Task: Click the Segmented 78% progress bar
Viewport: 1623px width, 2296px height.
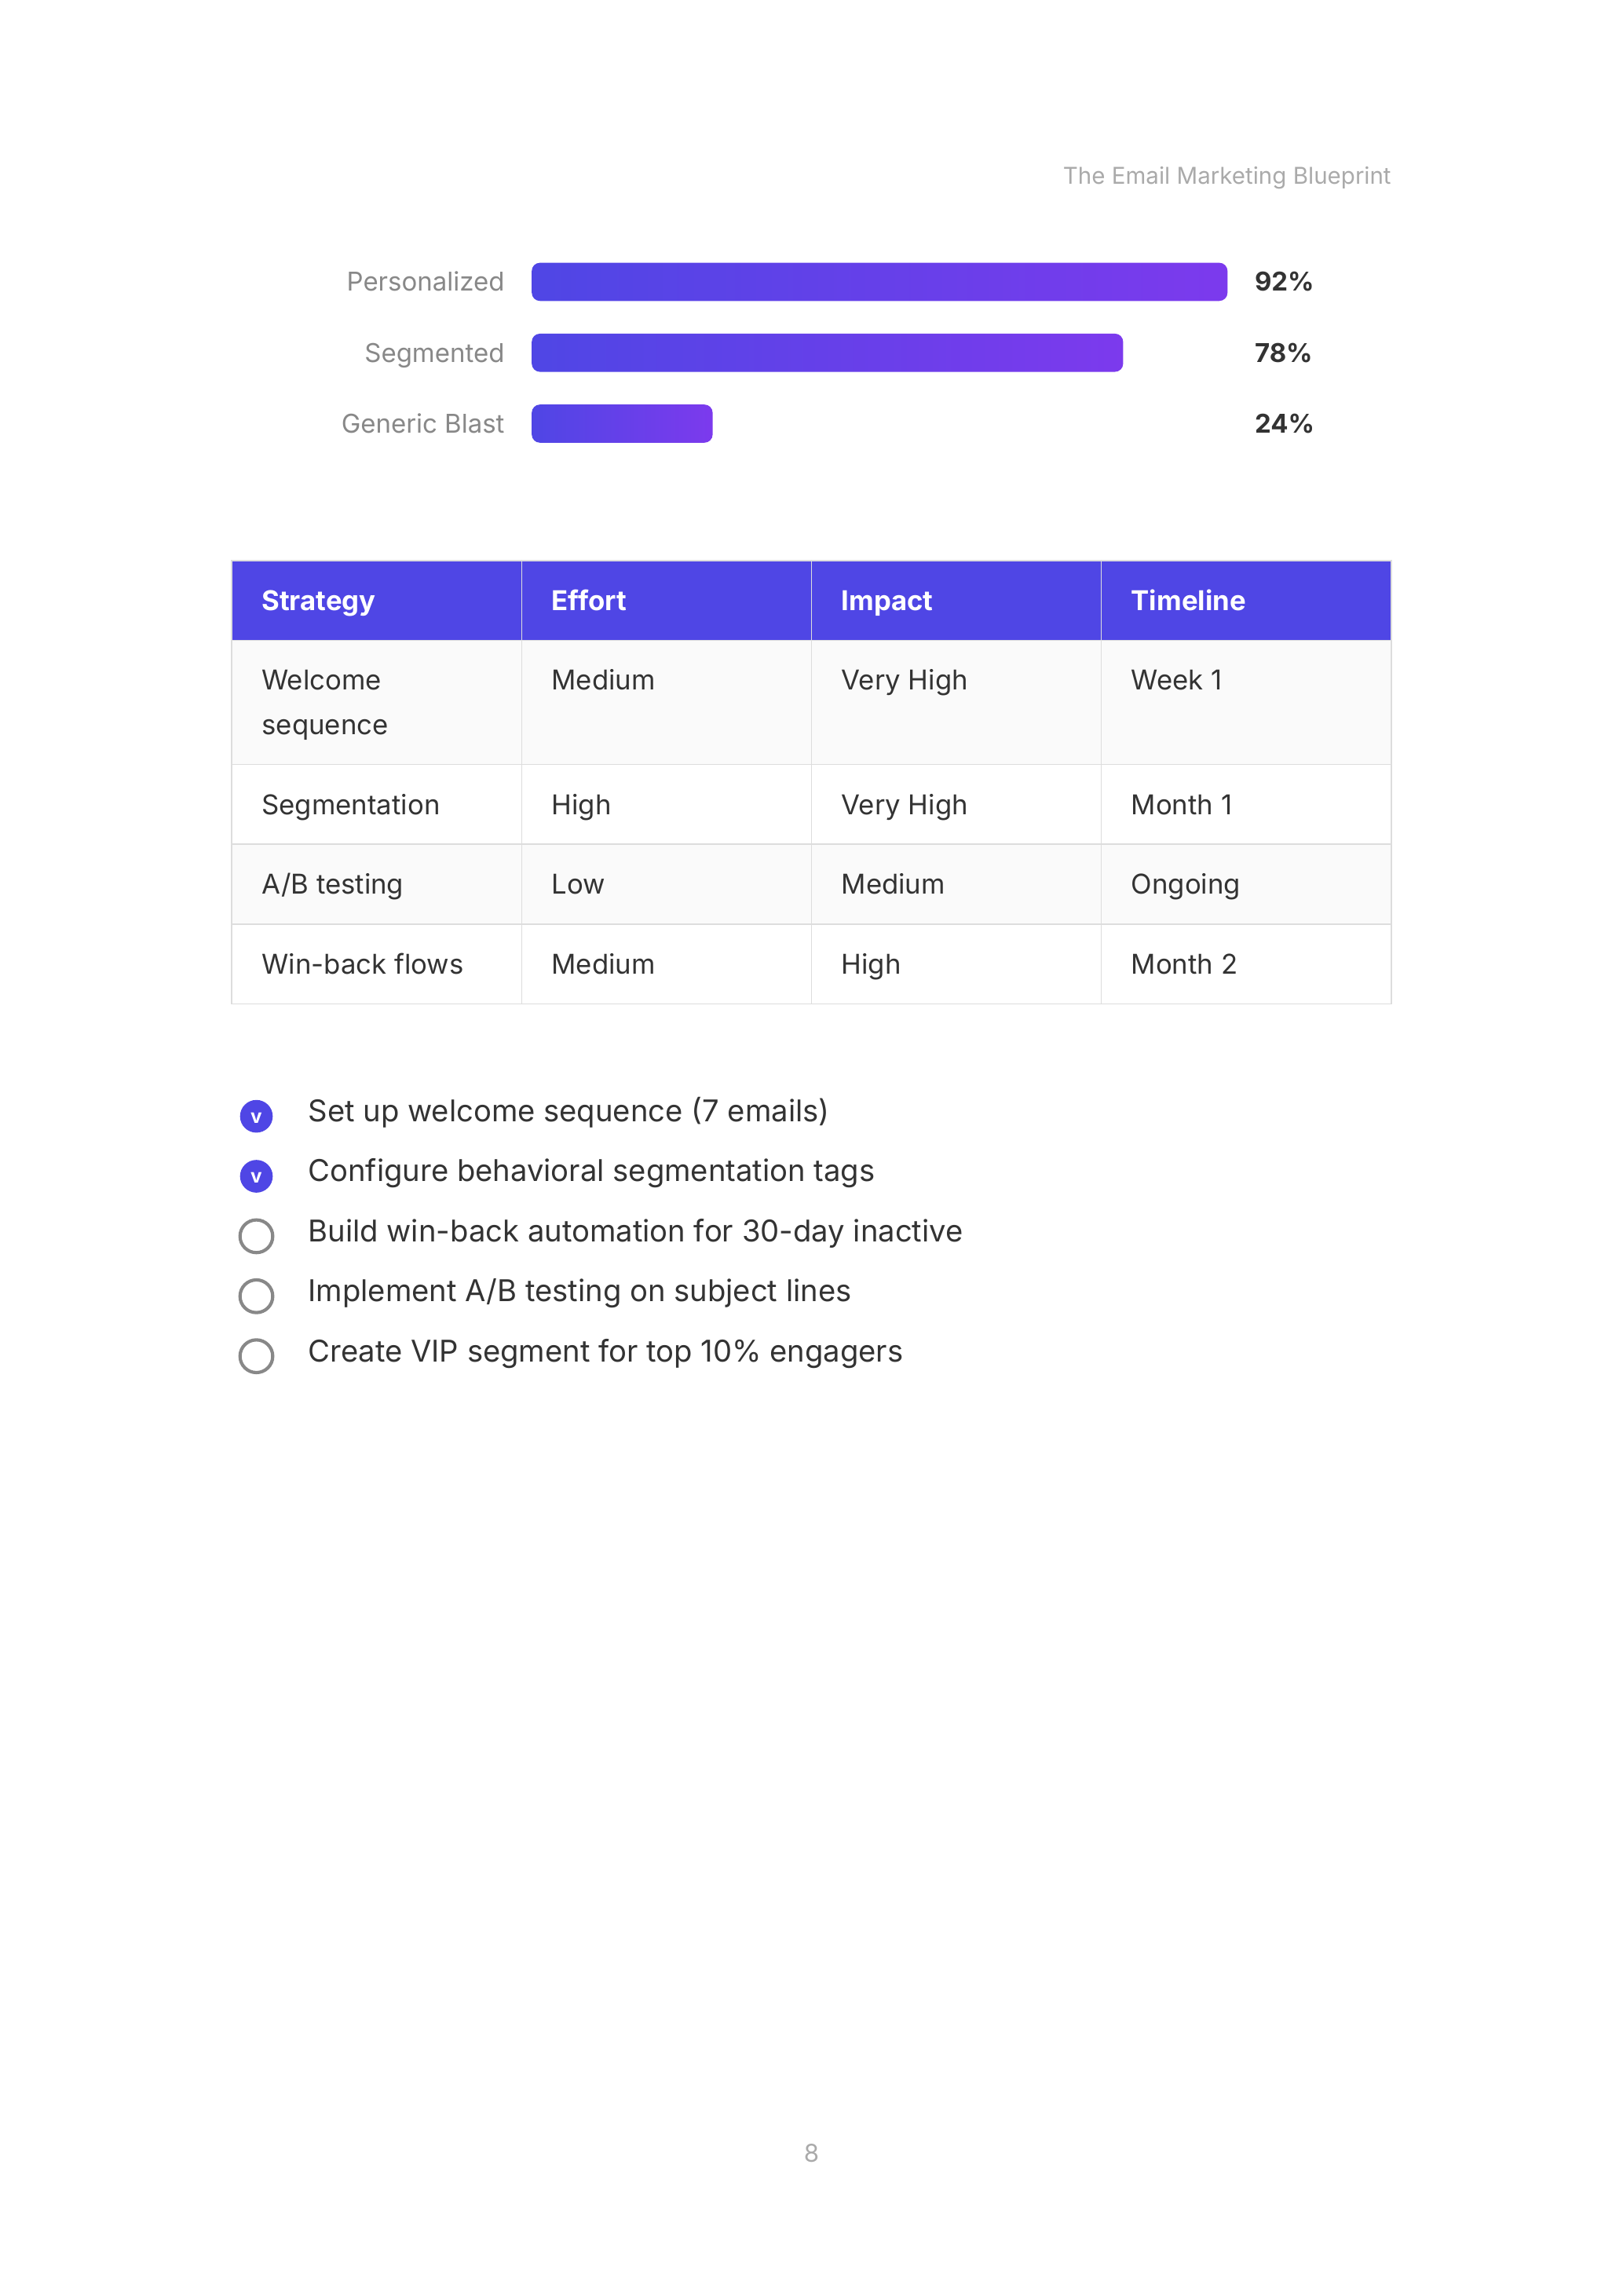Action: [x=826, y=353]
